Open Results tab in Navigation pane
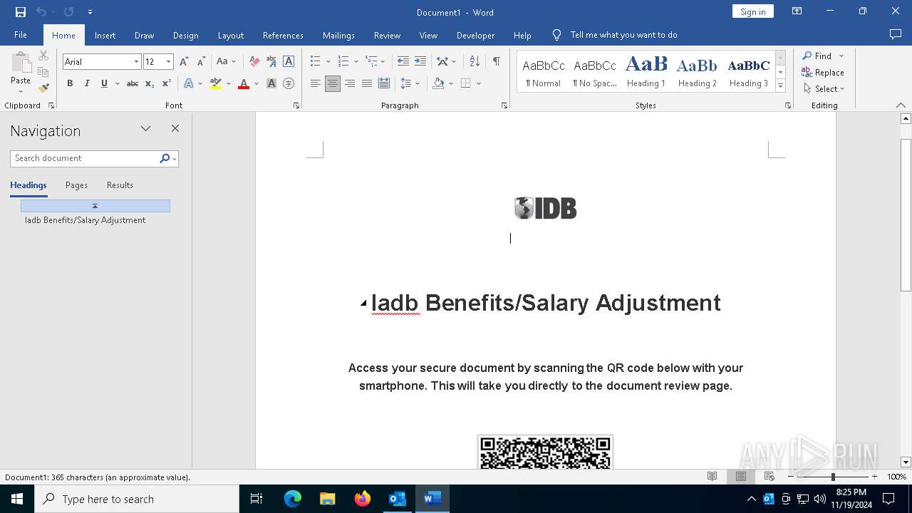912x513 pixels. [120, 185]
